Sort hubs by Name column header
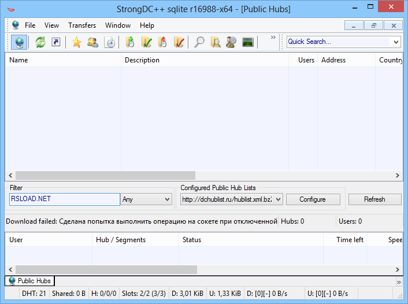 pos(63,60)
